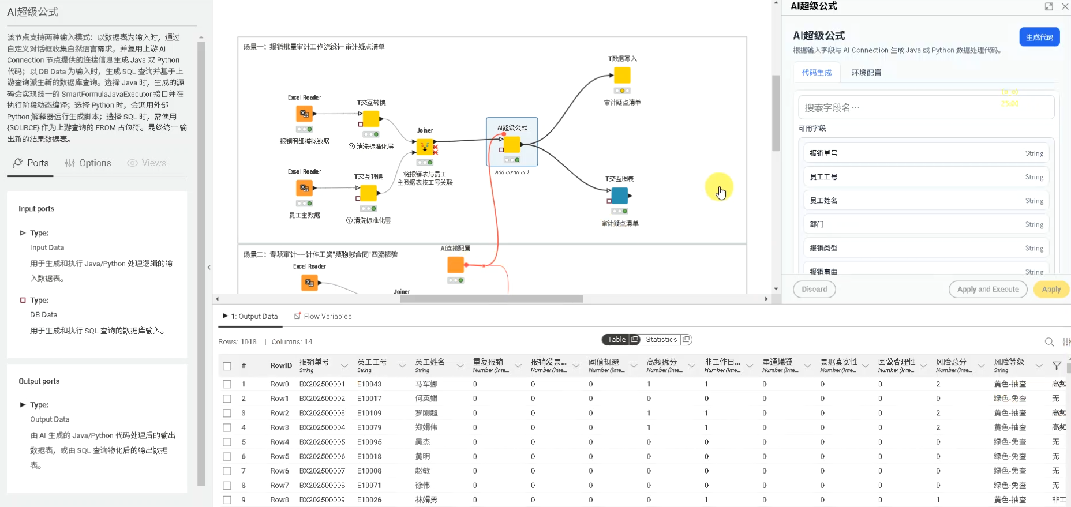This screenshot has height=507, width=1071.
Task: Open the 报销单号 column header dropdown
Action: click(x=344, y=366)
